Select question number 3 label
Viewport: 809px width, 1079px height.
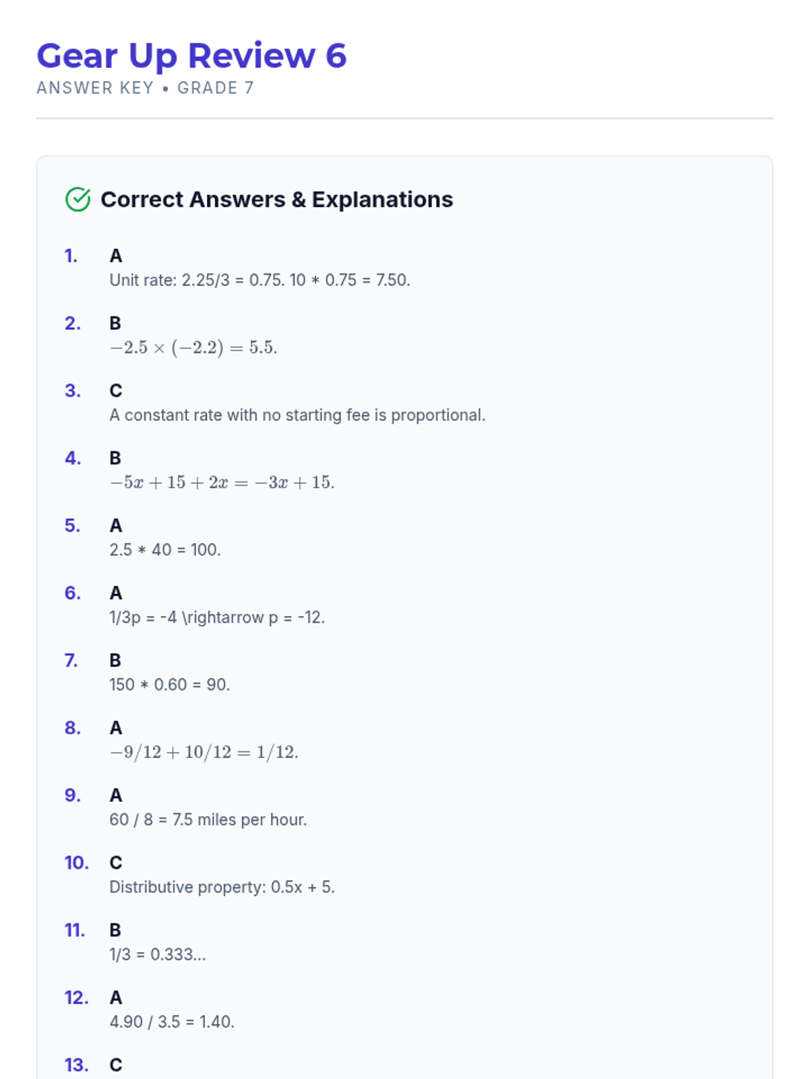pyautogui.click(x=72, y=391)
